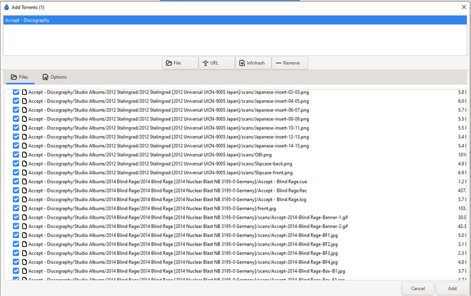Select the Blind Rage-BF1.jpg file path
This screenshot has width=471, height=296.
coord(183,235)
